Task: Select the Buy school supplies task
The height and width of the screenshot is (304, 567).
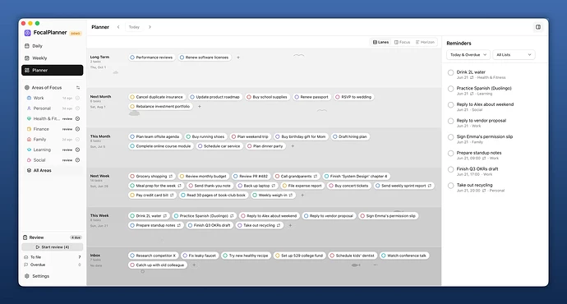Action: click(x=267, y=97)
